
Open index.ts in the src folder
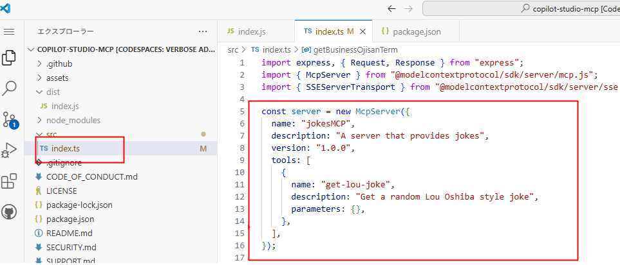point(121,149)
